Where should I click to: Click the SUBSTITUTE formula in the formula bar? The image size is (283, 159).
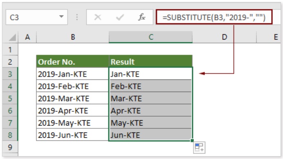(214, 17)
